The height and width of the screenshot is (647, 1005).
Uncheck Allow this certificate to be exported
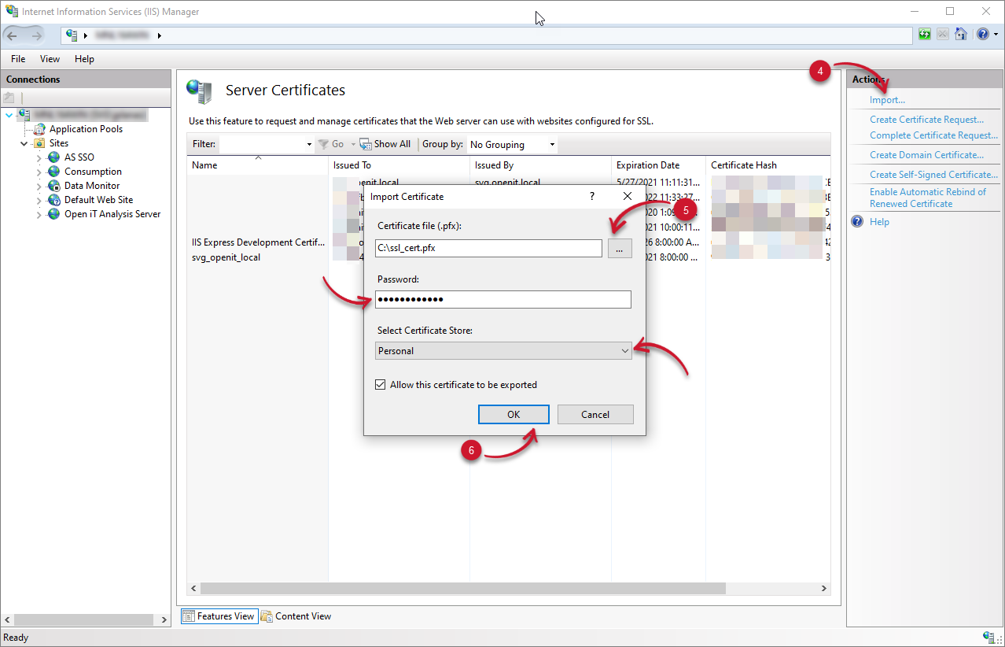pos(381,384)
